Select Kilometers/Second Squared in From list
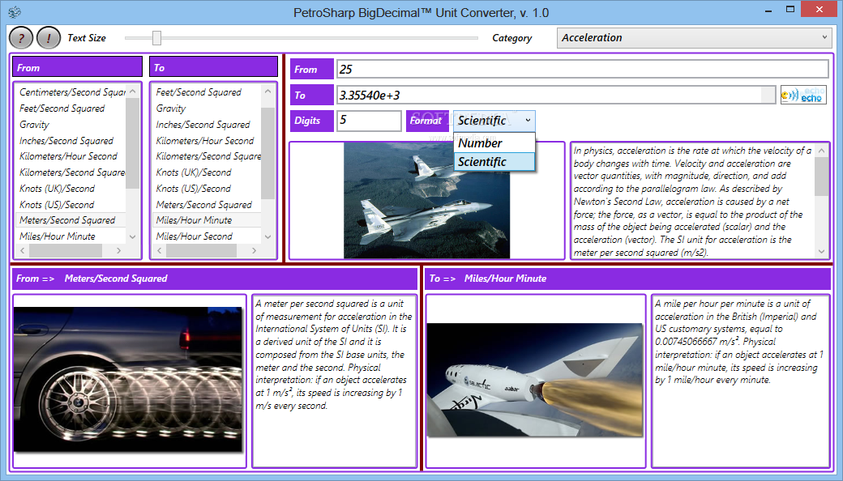The height and width of the screenshot is (481, 843). 71,172
